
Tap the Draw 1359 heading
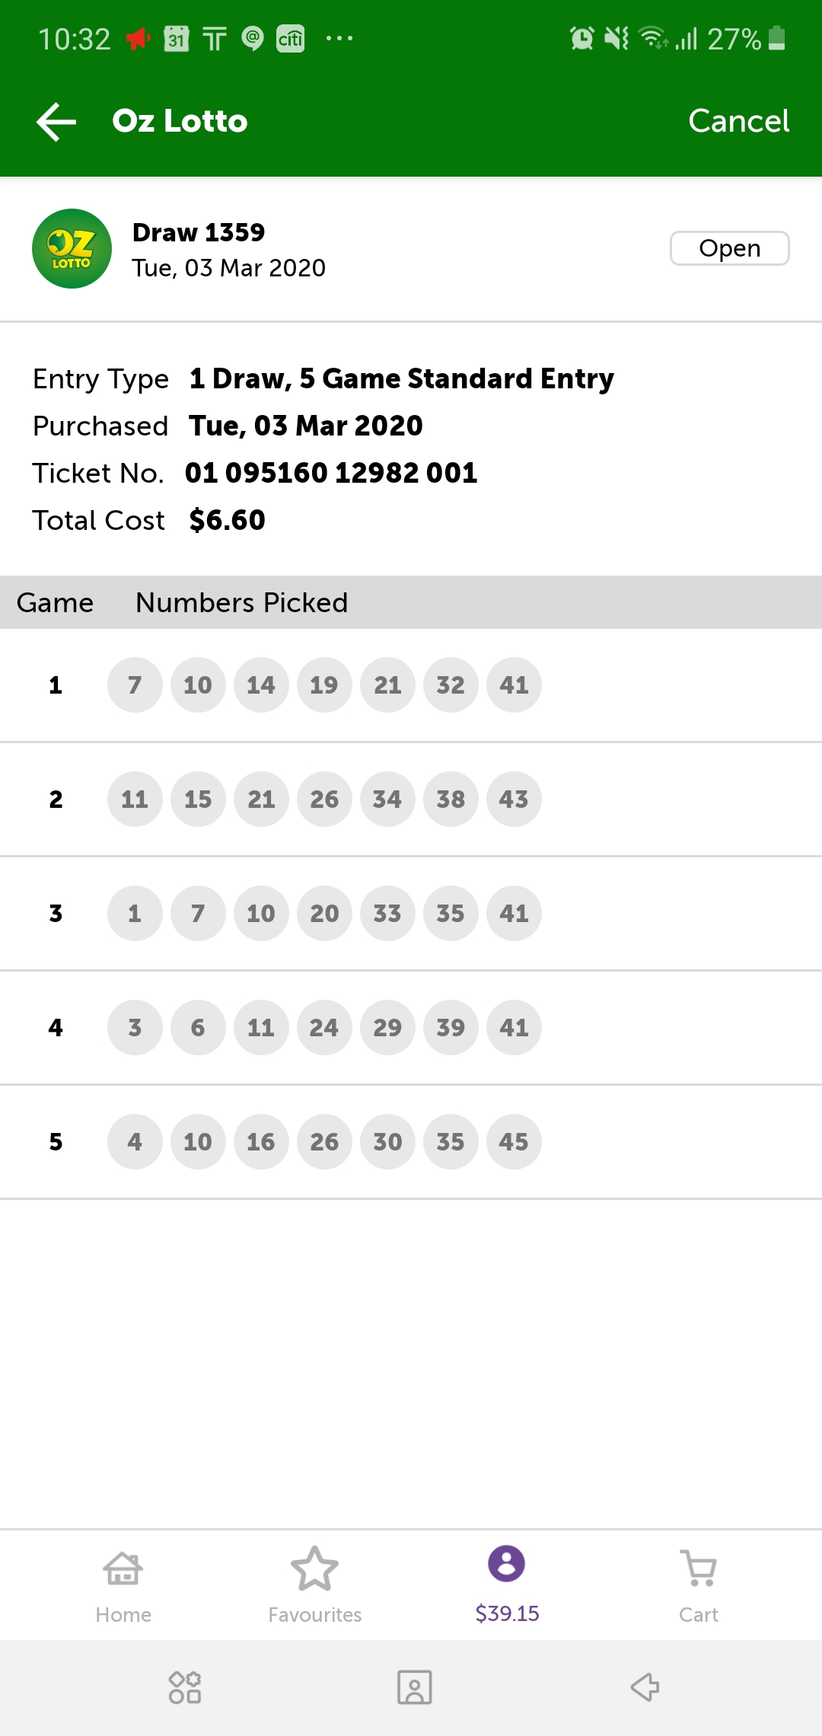(199, 232)
